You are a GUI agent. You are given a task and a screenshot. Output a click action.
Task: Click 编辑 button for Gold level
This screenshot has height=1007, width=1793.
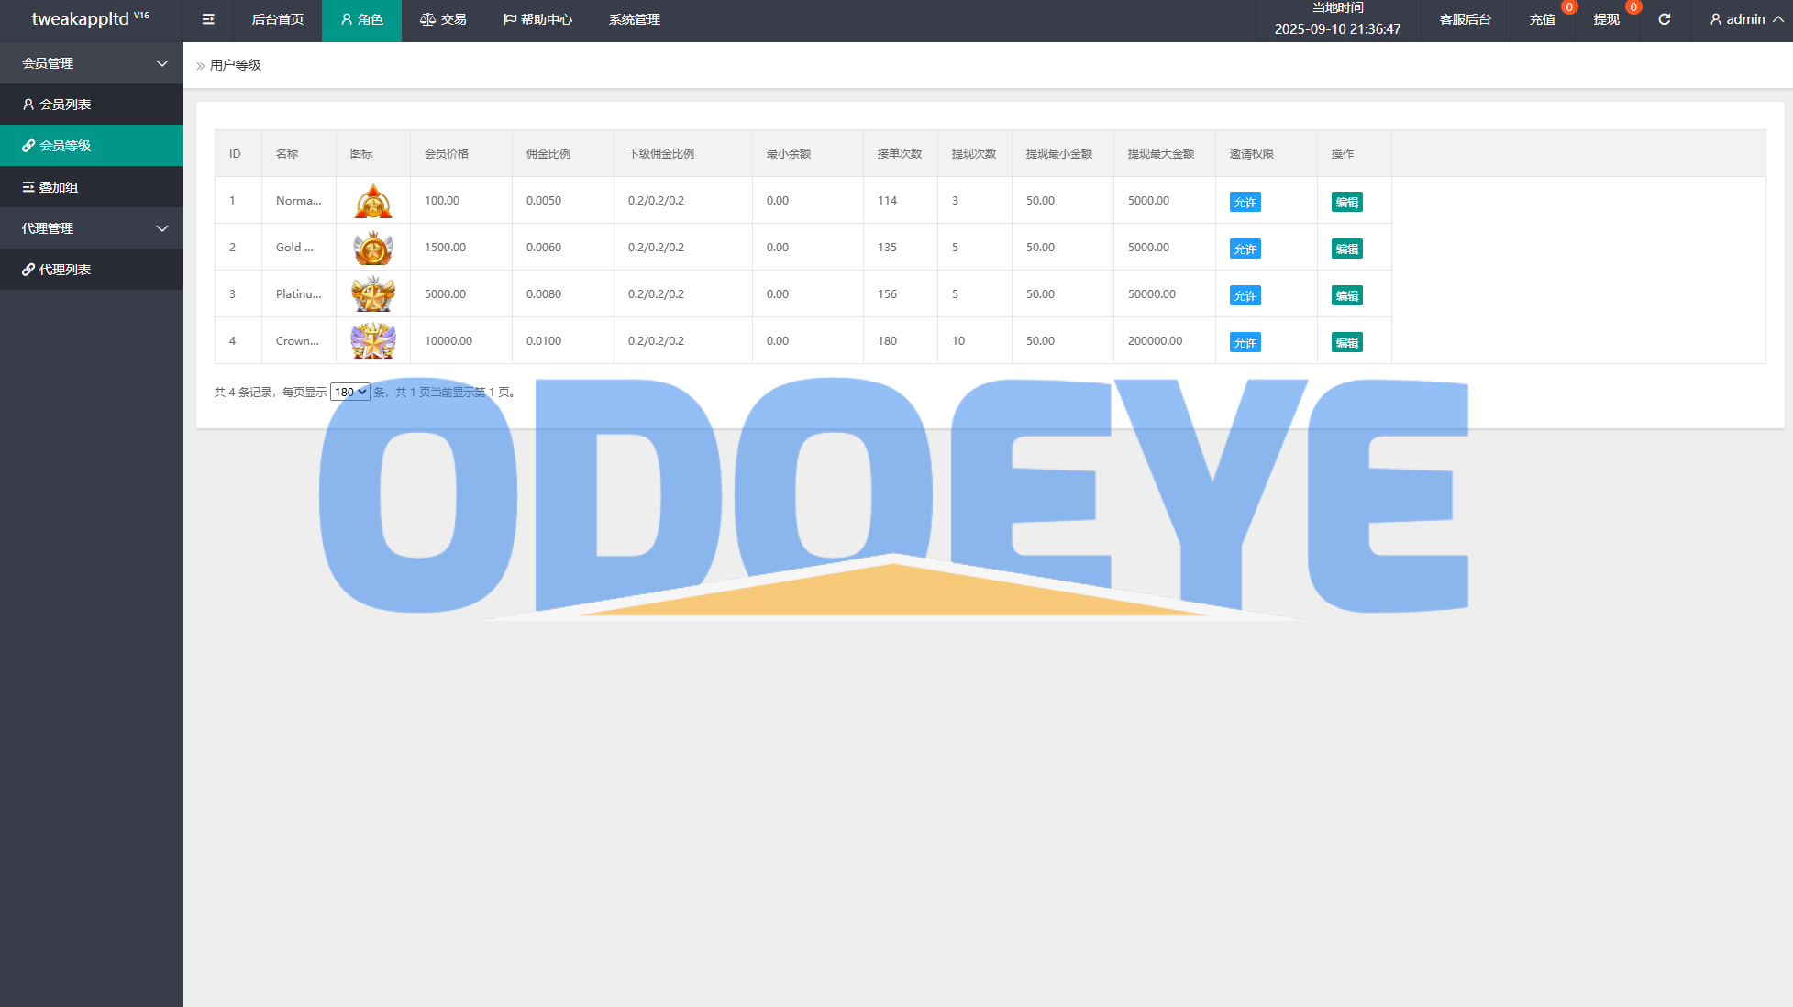pos(1346,249)
